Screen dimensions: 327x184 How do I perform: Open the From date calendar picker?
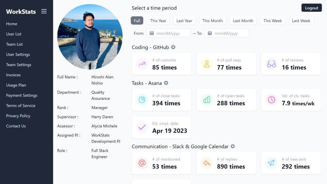(152, 33)
